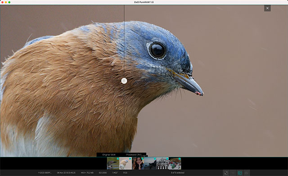Click the file name entry in status bar
The height and width of the screenshot is (176, 288).
click(45, 173)
